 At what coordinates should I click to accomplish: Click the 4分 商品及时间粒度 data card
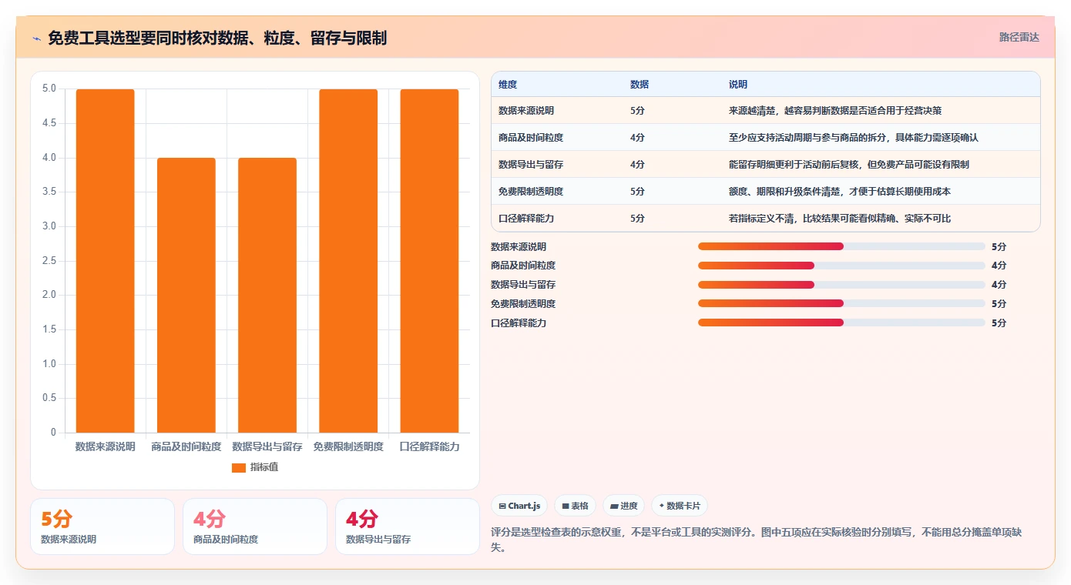(x=255, y=526)
